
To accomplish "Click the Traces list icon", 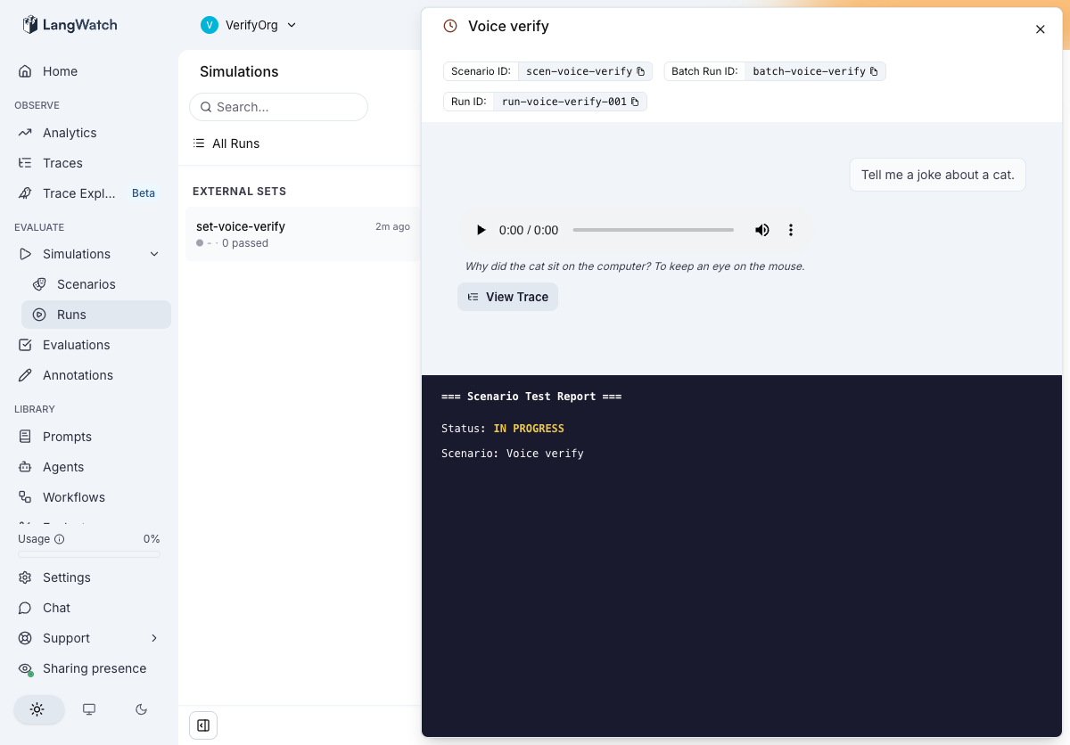I will pos(25,163).
